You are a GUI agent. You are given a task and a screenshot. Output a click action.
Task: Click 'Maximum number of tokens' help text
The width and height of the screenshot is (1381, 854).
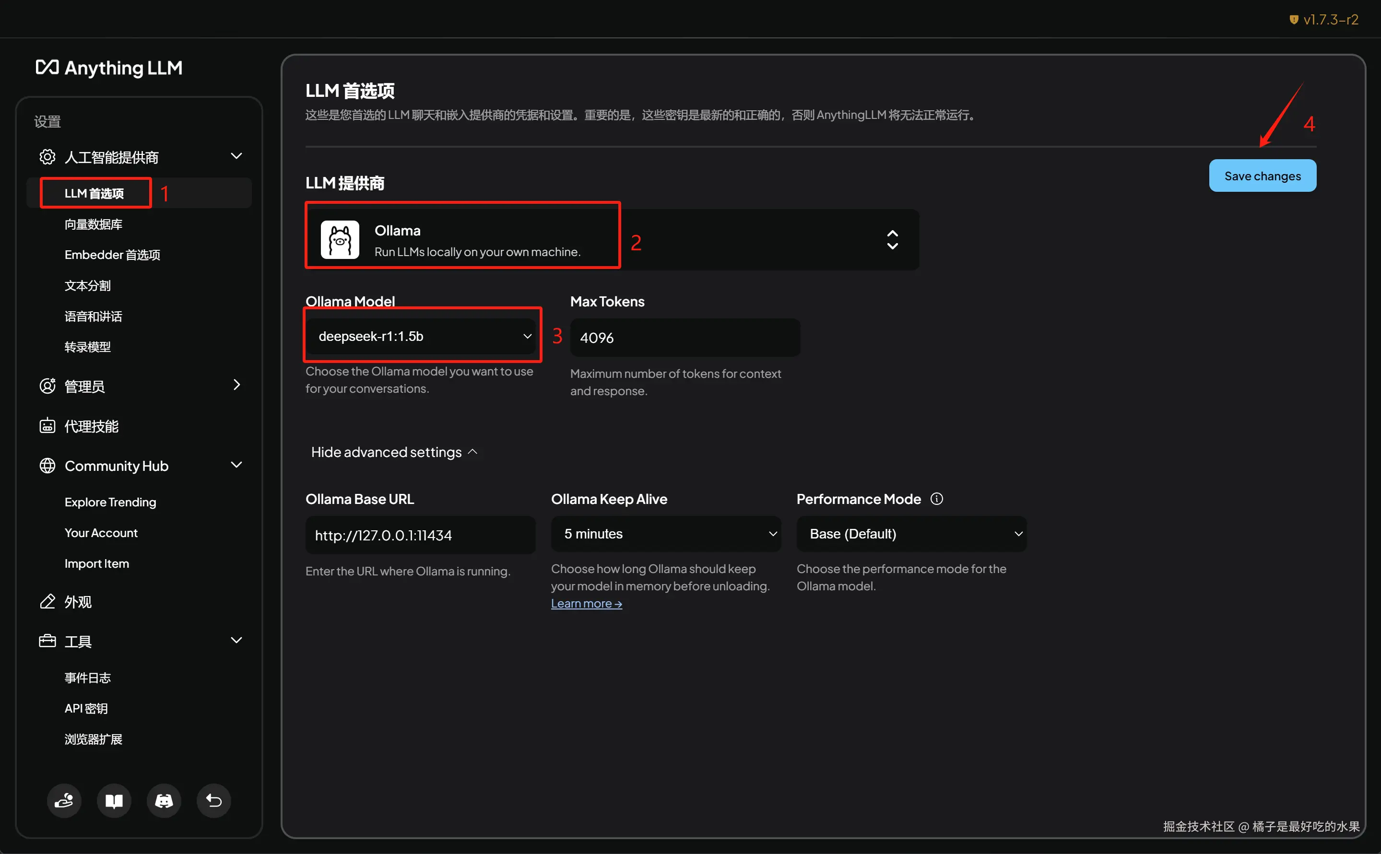pyautogui.click(x=676, y=382)
